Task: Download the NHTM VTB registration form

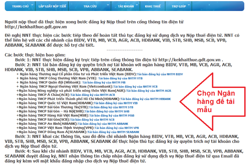Action: (120, 78)
